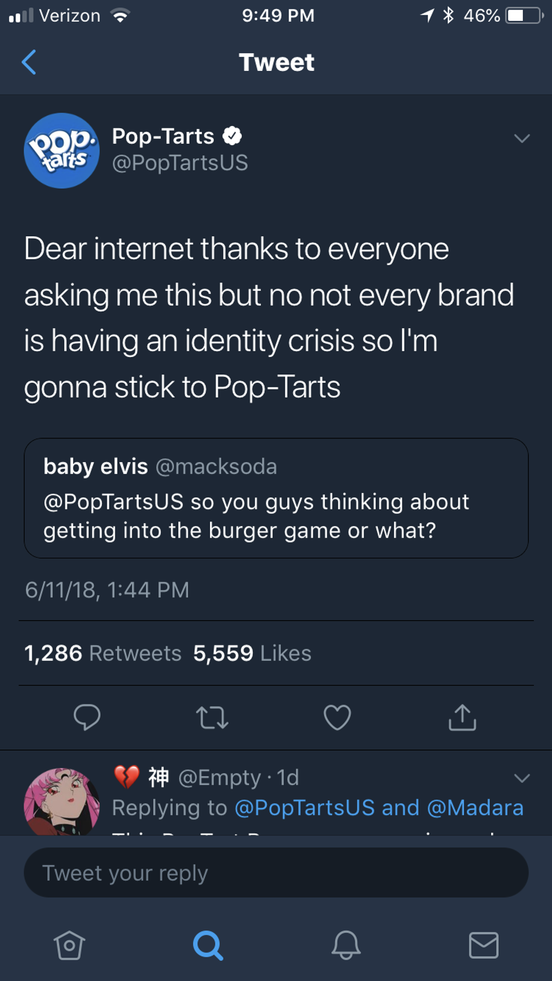Open the Notifications bell tab

(346, 945)
